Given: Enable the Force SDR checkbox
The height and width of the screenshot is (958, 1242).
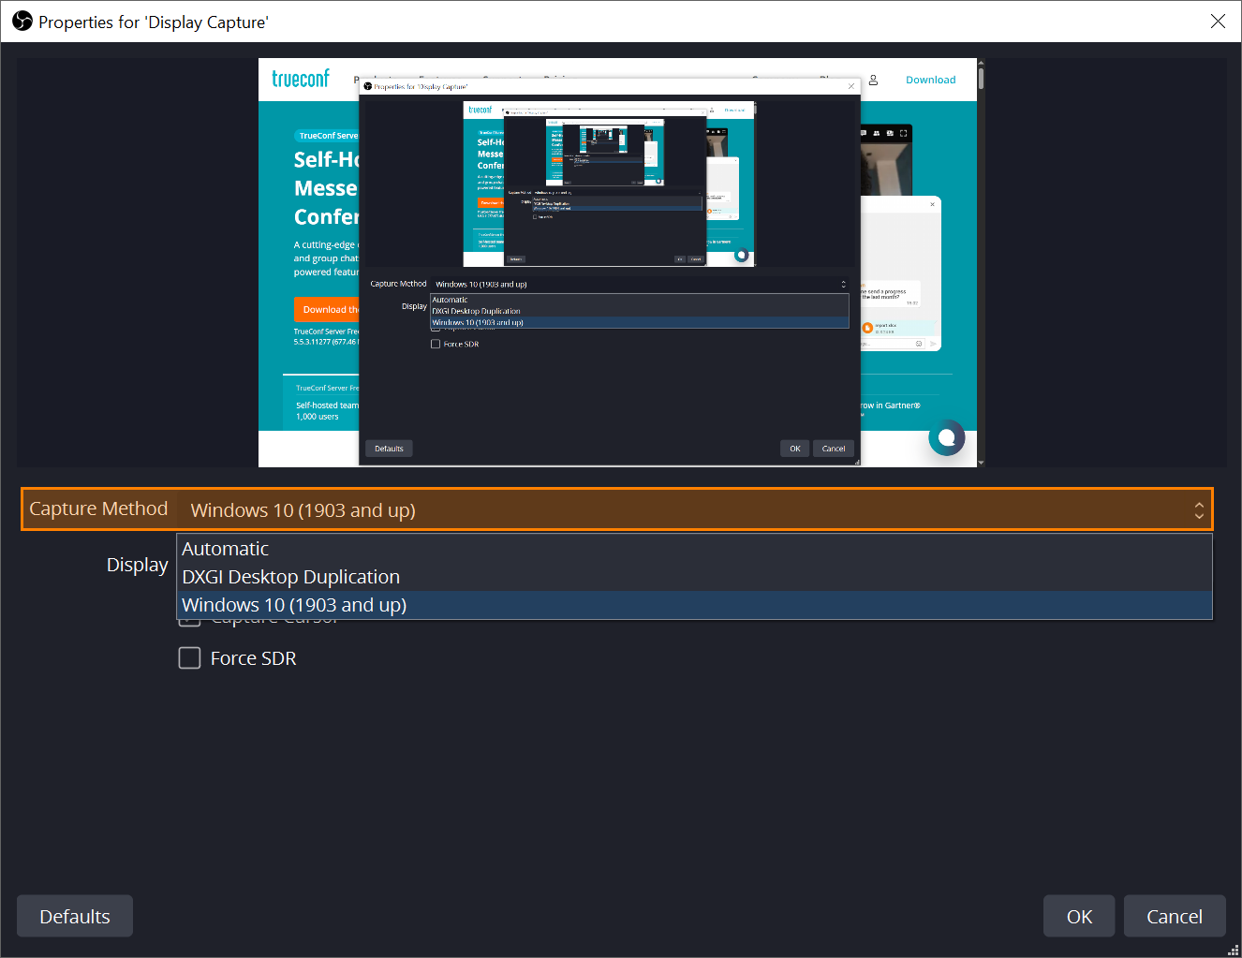Looking at the screenshot, I should [x=190, y=658].
